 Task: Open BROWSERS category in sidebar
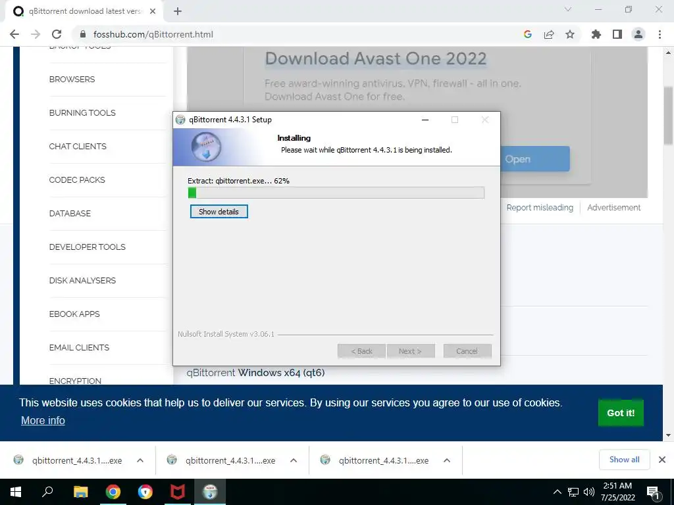(72, 80)
